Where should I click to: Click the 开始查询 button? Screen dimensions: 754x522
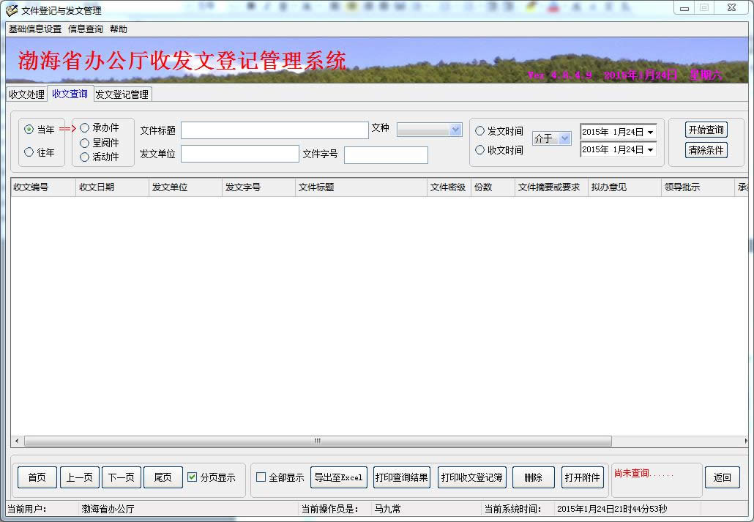click(706, 130)
